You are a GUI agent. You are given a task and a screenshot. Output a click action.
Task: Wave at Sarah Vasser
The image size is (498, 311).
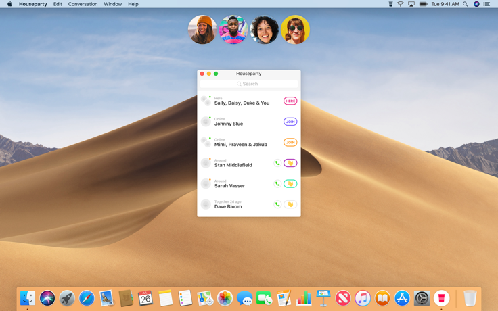290,184
